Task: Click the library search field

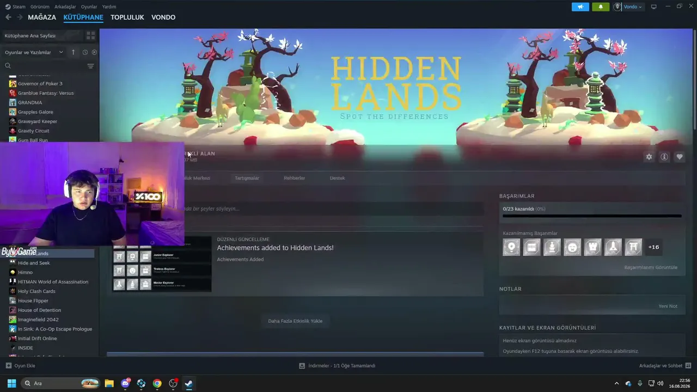Action: tap(46, 66)
